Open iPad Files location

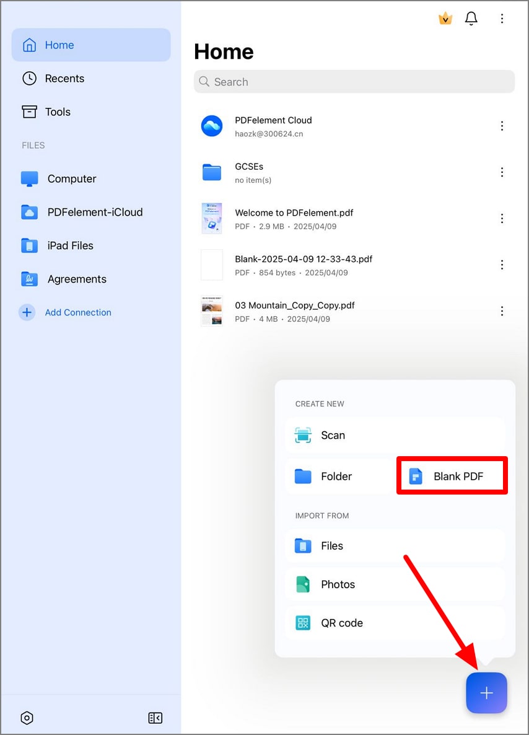(x=91, y=245)
